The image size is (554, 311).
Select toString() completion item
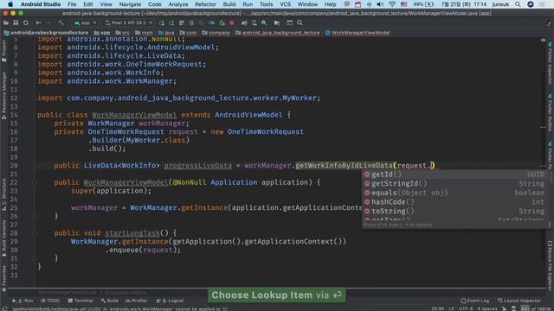[454, 211]
